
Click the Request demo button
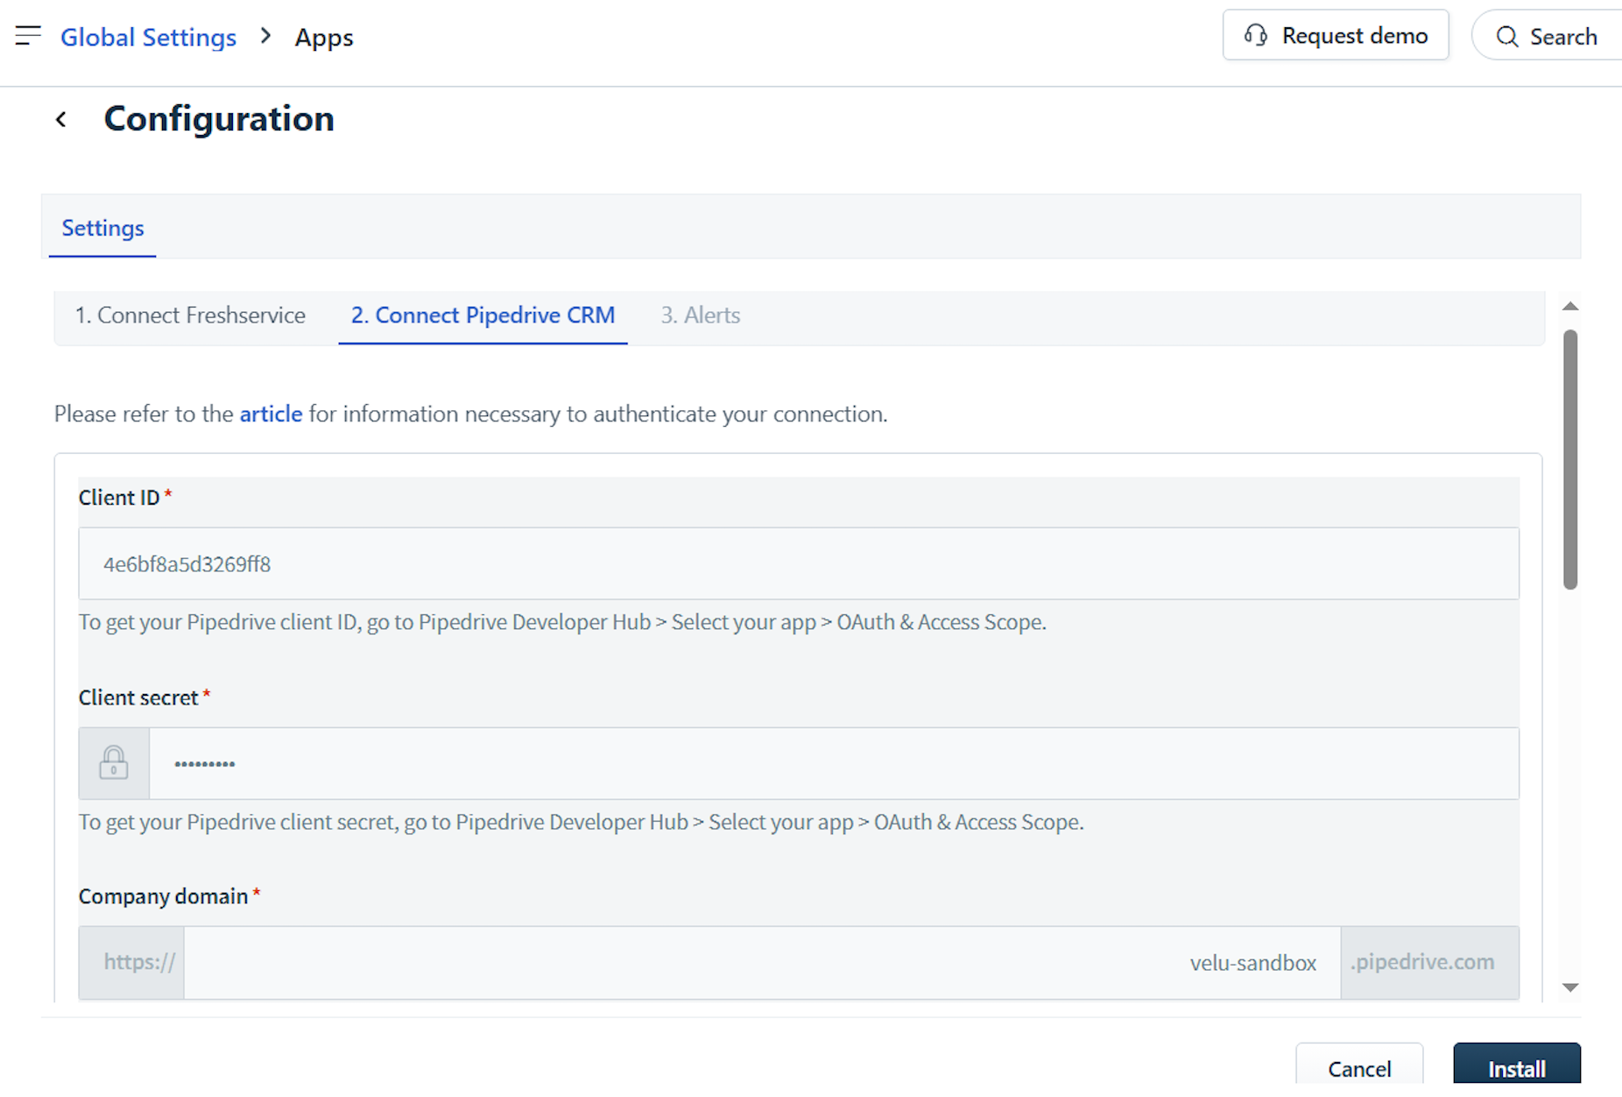[1336, 35]
